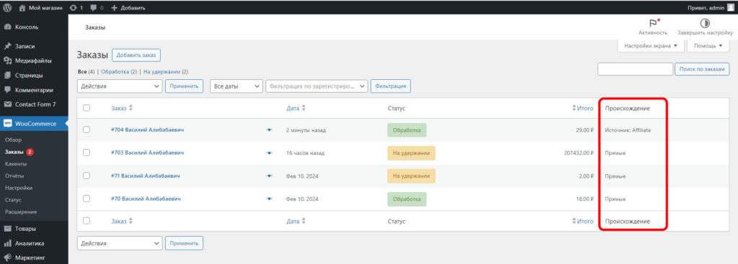Open the top Действия bulk actions dropdown
The width and height of the screenshot is (738, 264).
pos(120,86)
